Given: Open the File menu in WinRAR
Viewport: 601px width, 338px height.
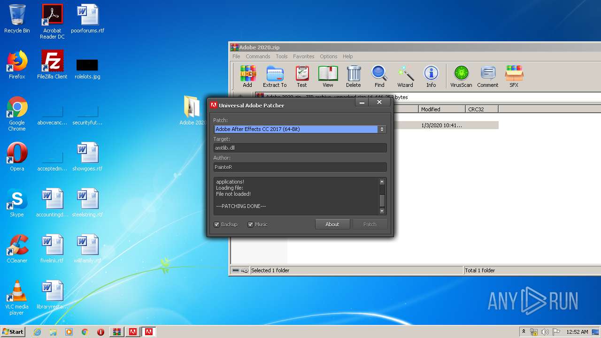Looking at the screenshot, I should click(x=236, y=56).
